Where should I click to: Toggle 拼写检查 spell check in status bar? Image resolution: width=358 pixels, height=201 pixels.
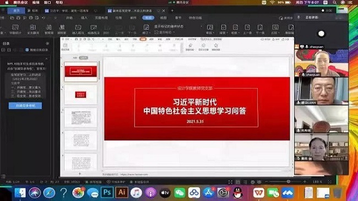(x=94, y=182)
